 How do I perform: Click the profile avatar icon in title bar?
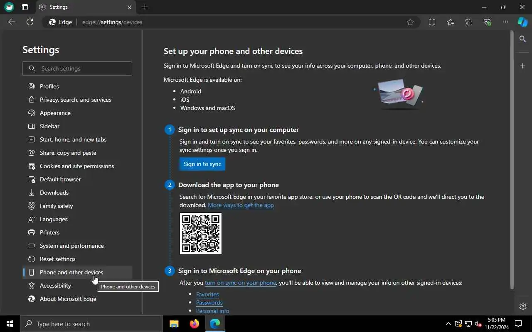point(9,7)
